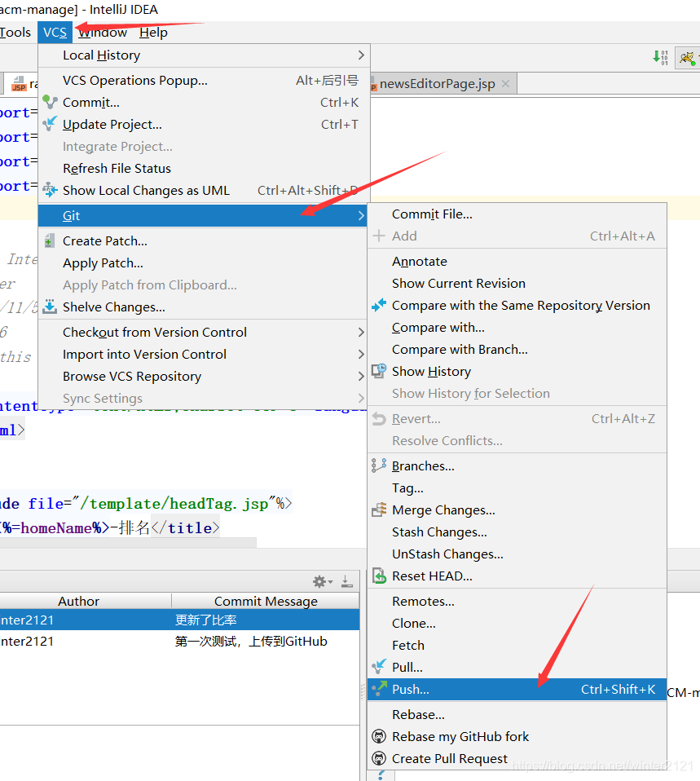Switch to newsEditorPage.jsp tab

(437, 84)
